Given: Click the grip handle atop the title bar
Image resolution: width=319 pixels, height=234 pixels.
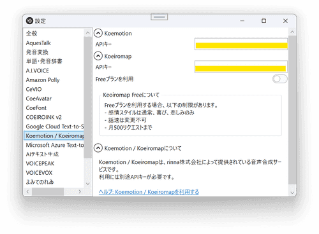Looking at the screenshot, I should point(159,17).
